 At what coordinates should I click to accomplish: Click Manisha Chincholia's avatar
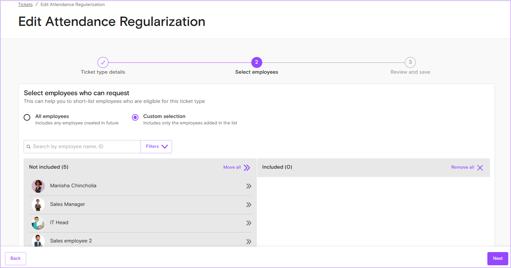(x=38, y=186)
